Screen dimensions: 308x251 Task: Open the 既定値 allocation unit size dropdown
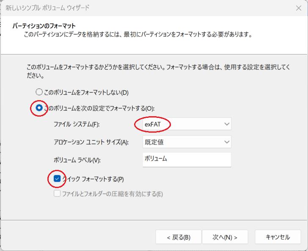point(187,142)
